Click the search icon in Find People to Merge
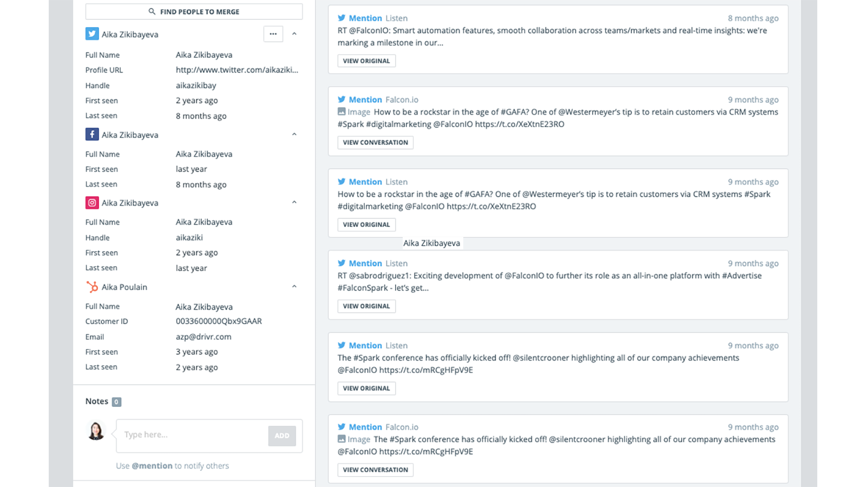Viewport: 866px width, 487px height. tap(152, 11)
